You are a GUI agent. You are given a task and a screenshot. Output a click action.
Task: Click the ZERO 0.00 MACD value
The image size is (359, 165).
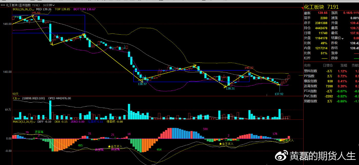click(77, 122)
